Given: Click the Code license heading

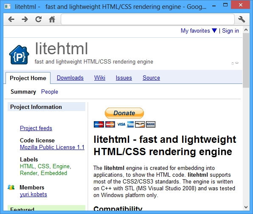Looking at the screenshot, I should coord(37,140).
